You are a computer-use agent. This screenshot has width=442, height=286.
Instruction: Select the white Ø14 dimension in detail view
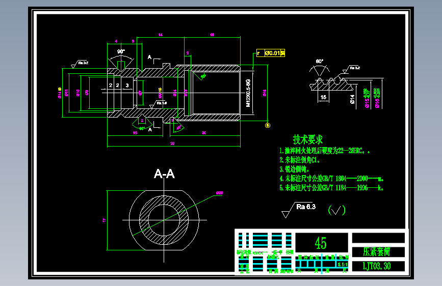click(352, 99)
